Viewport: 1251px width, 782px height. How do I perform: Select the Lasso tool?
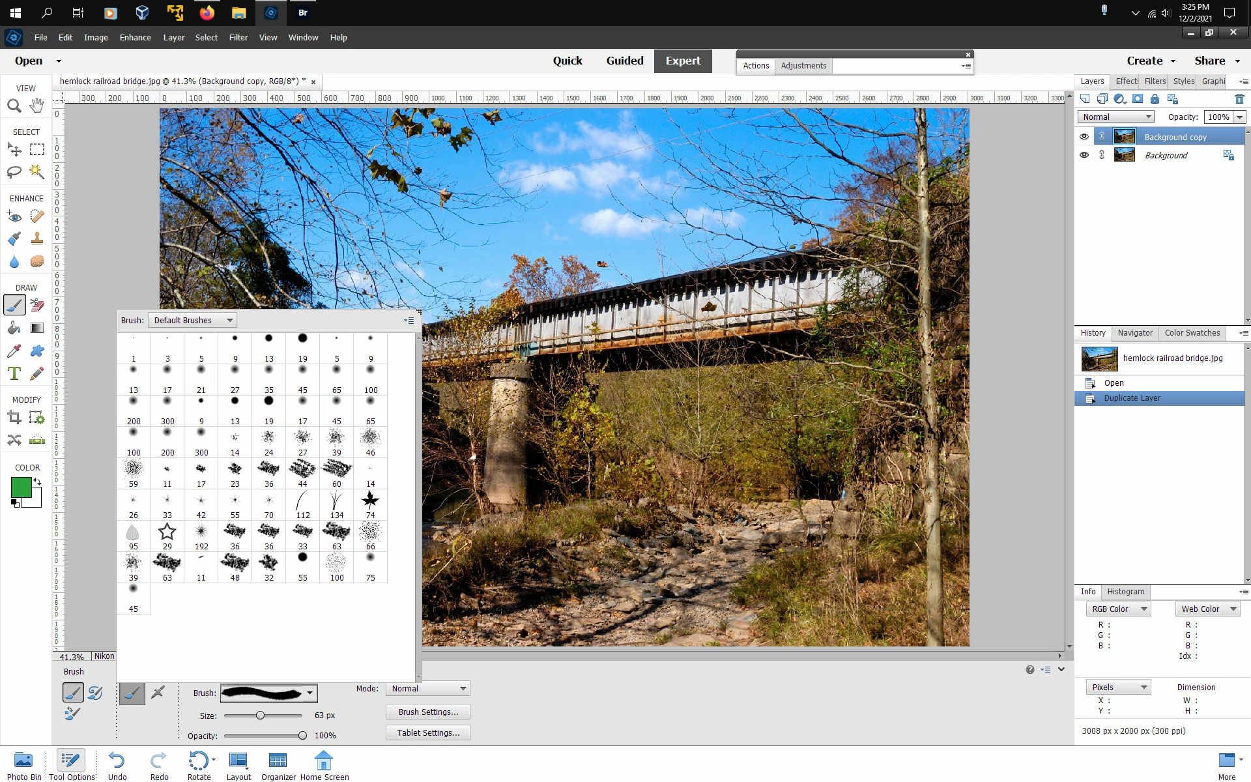point(14,172)
